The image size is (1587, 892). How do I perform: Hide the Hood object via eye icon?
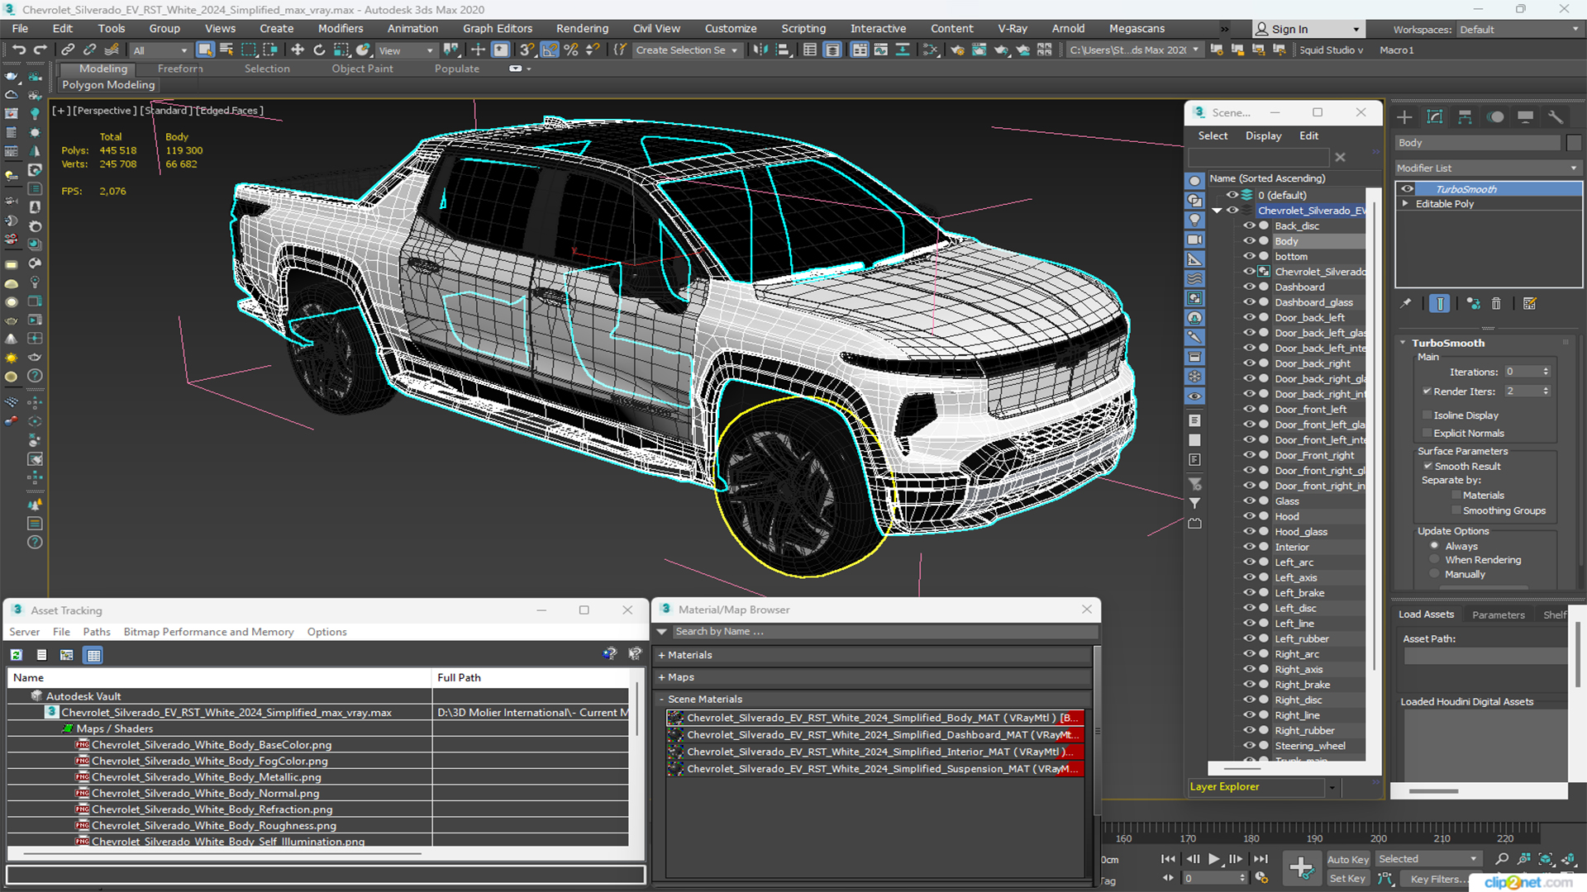tap(1249, 516)
